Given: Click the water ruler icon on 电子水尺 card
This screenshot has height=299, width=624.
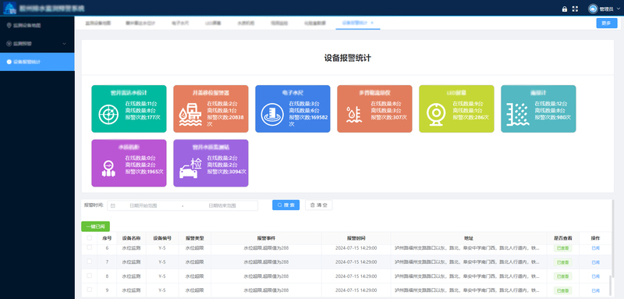Looking at the screenshot, I should (272, 114).
